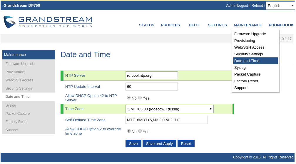Image resolution: width=296 pixels, height=164 pixels.
Task: Select No for DHCP Option 2 override
Action: [129, 131]
